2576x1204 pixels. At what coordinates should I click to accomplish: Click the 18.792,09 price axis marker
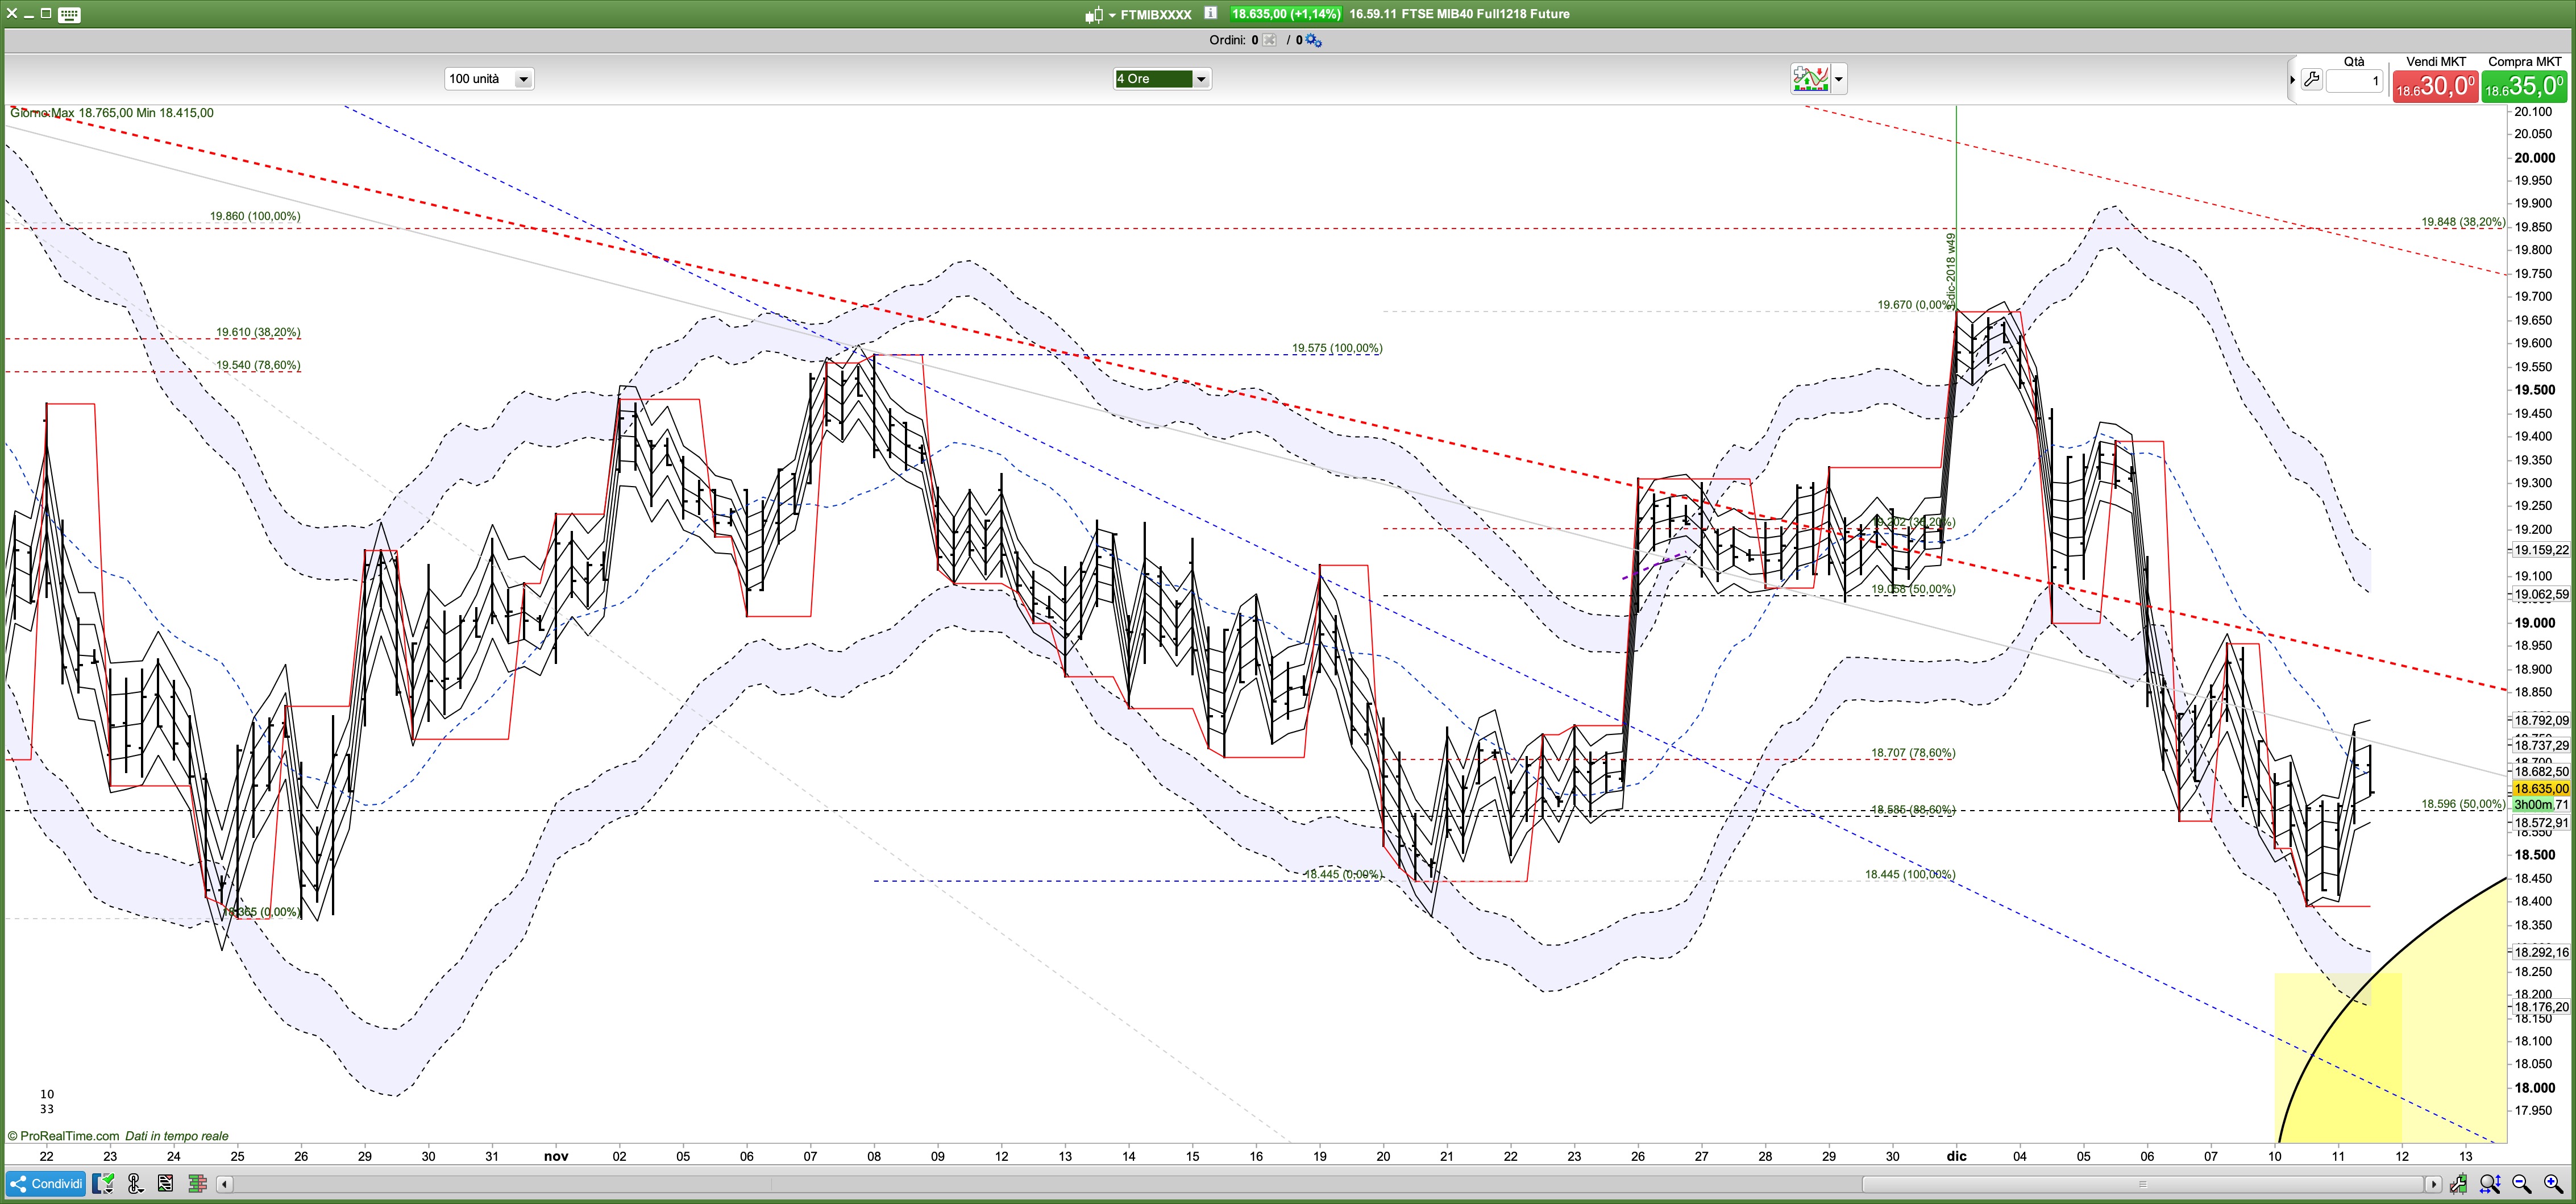pyautogui.click(x=2541, y=720)
